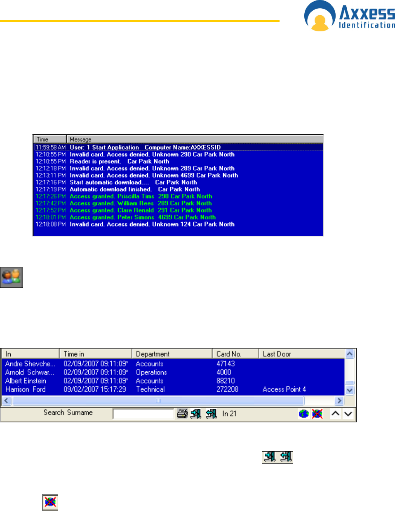Click the '12:18:08 PM' timestamp in the log

click(51, 224)
